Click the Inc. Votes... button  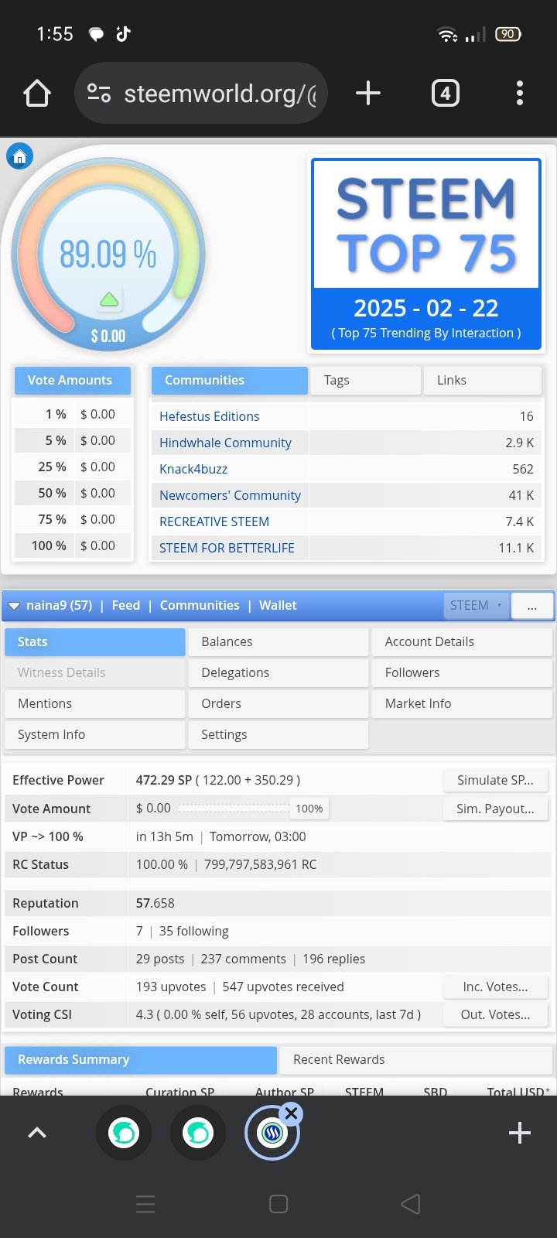[495, 987]
